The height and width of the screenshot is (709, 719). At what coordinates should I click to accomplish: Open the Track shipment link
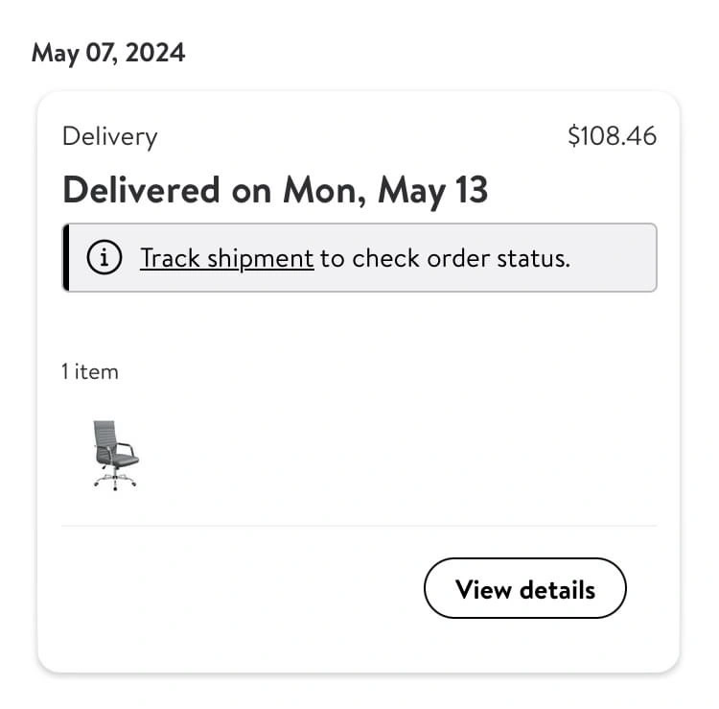[x=227, y=258]
